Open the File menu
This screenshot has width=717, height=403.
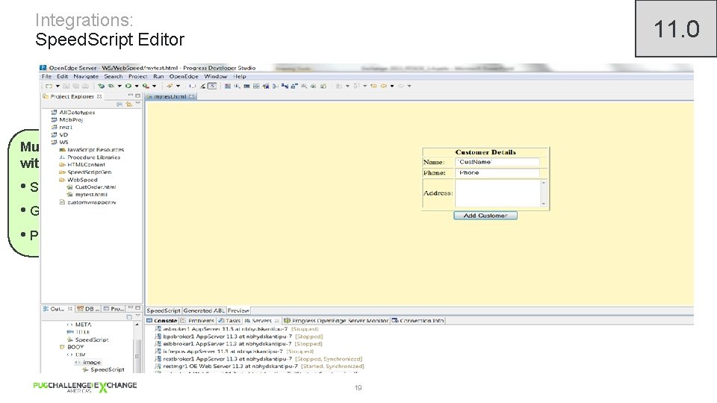[x=46, y=76]
